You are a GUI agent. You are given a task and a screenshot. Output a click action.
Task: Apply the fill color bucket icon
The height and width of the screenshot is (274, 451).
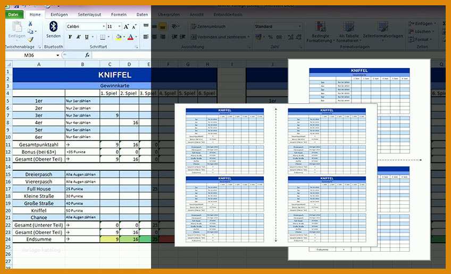(118, 37)
